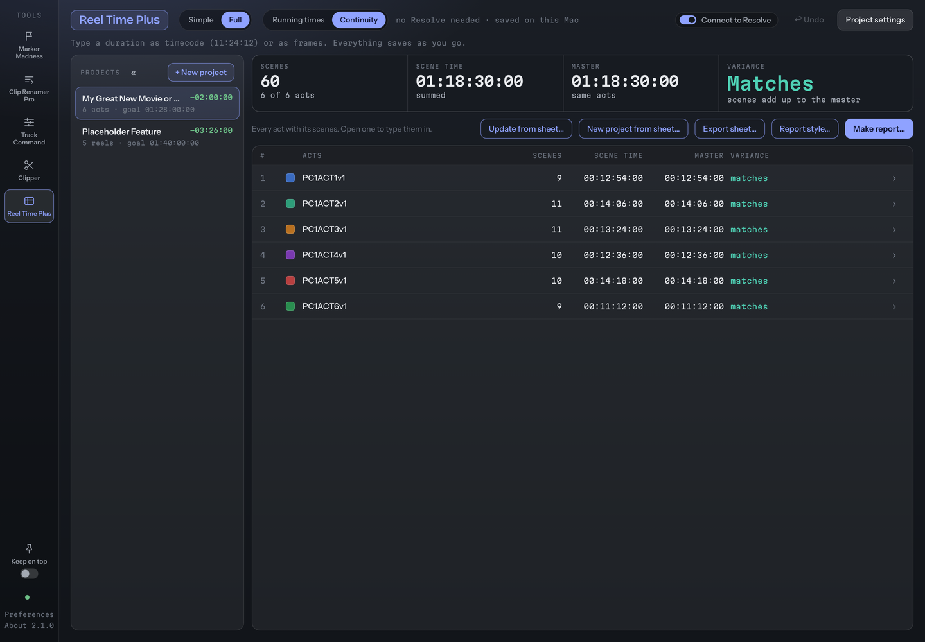Click the red swatch for PC1ACT5v1
The height and width of the screenshot is (642, 925).
290,281
